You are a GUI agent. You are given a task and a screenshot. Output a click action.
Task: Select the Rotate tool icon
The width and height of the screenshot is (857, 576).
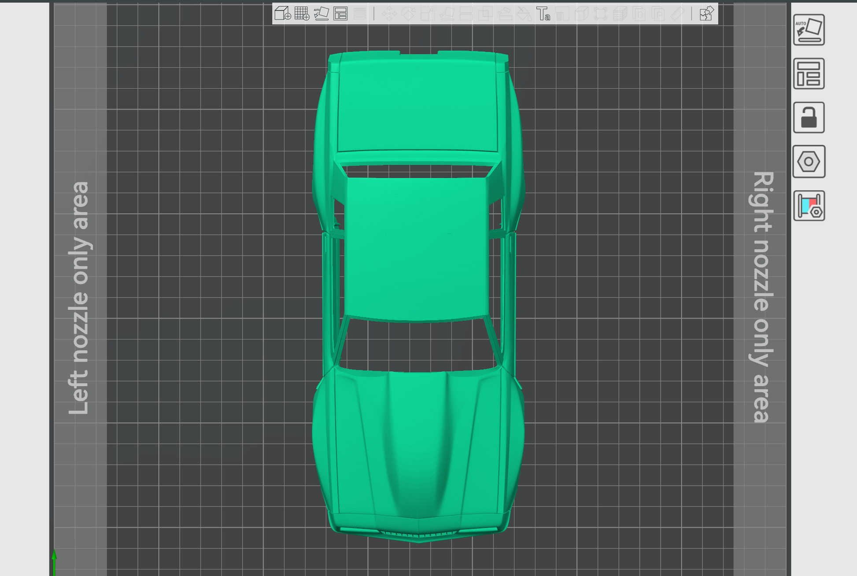point(408,14)
